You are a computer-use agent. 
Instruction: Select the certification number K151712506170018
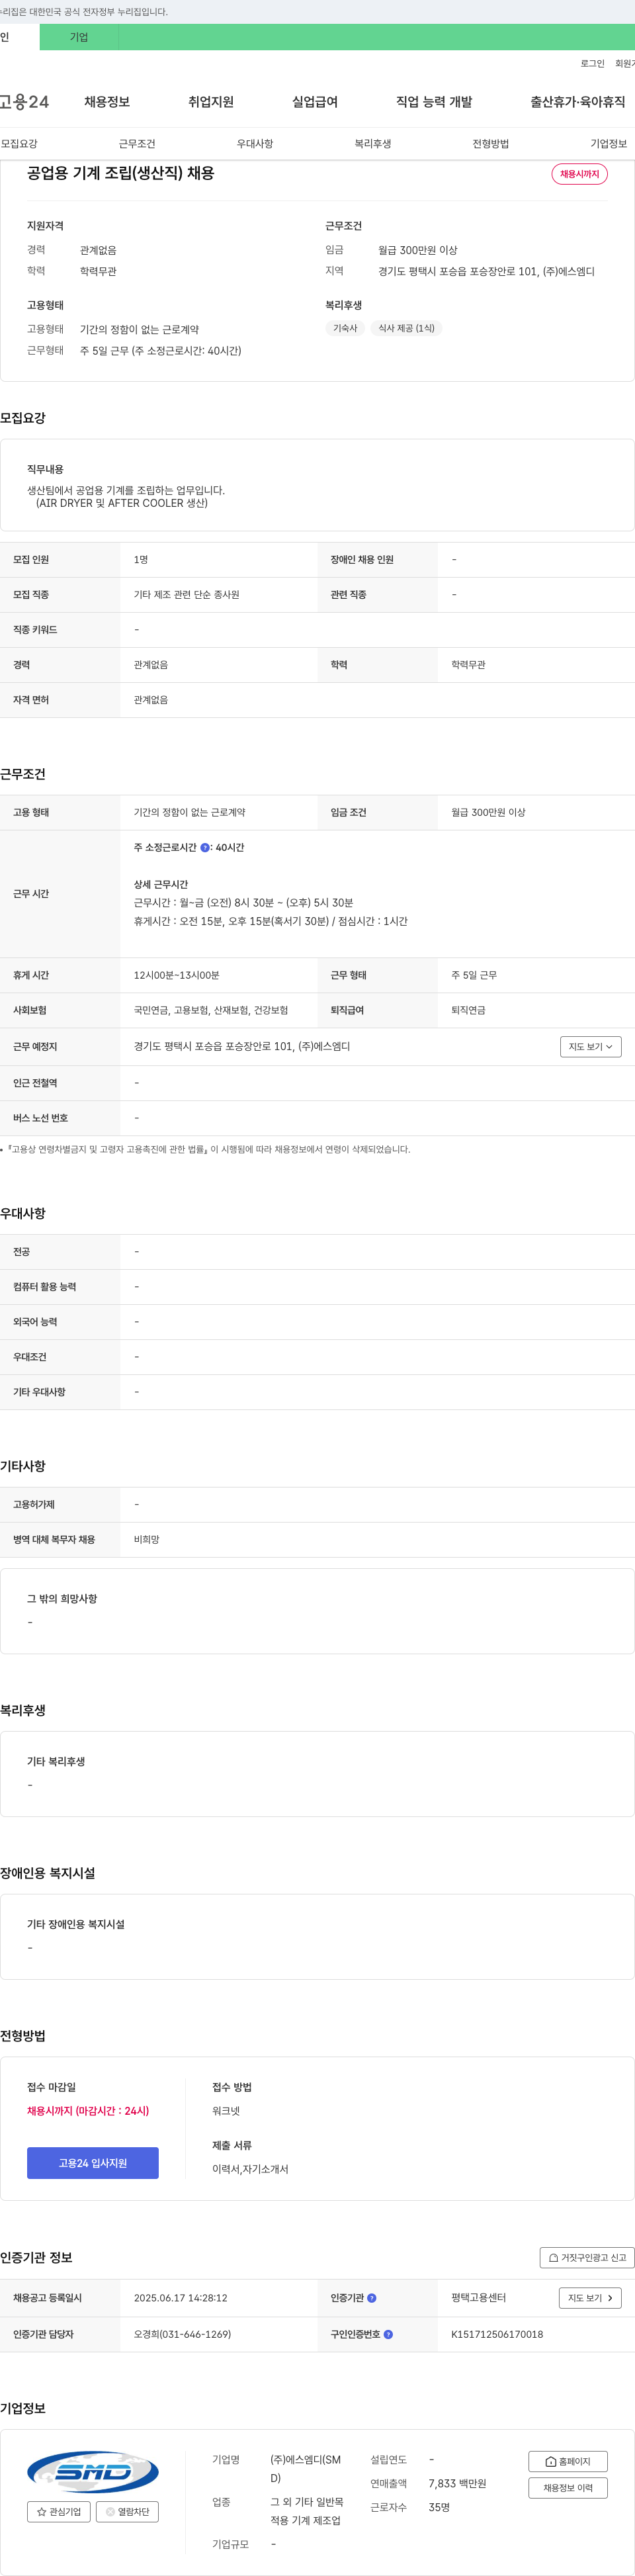tap(497, 2334)
